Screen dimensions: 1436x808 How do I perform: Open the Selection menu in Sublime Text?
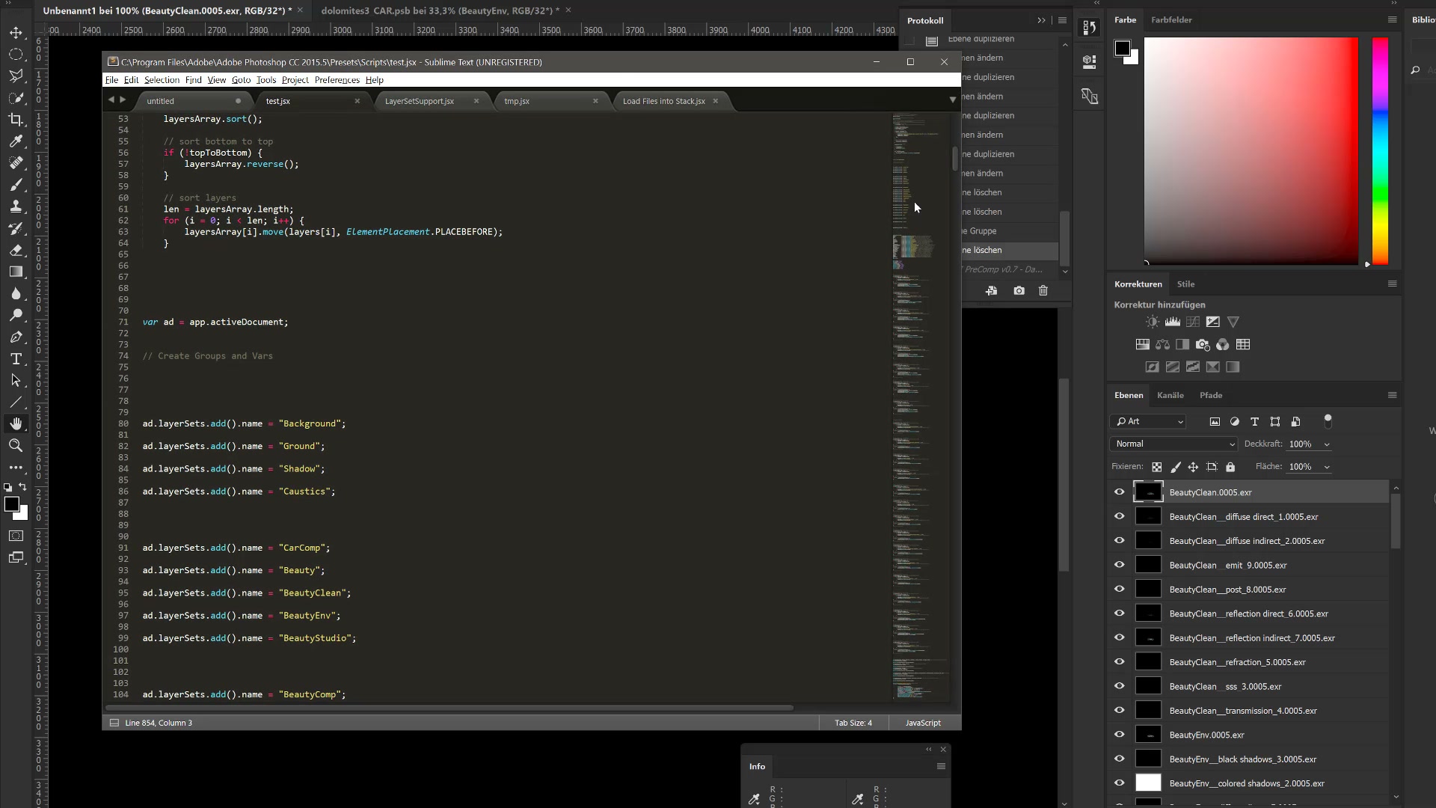coord(162,80)
